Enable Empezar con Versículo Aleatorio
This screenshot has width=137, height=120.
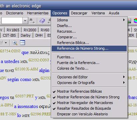(x=89, y=114)
